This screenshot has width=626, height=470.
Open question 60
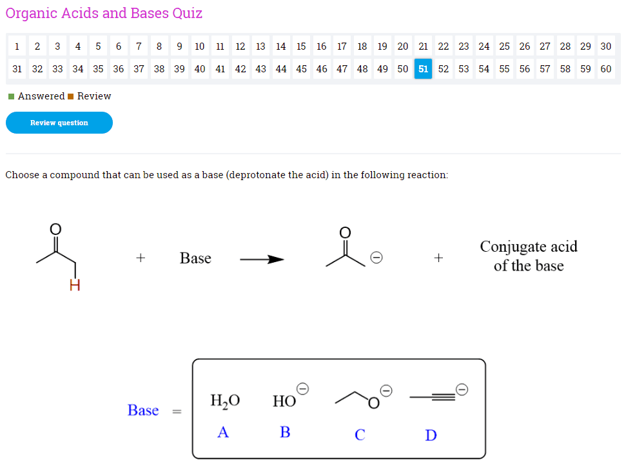click(605, 69)
